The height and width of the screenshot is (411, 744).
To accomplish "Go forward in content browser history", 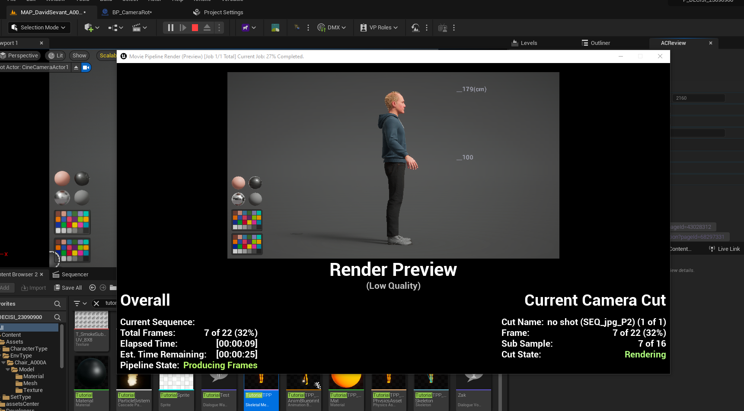I will [x=103, y=288].
